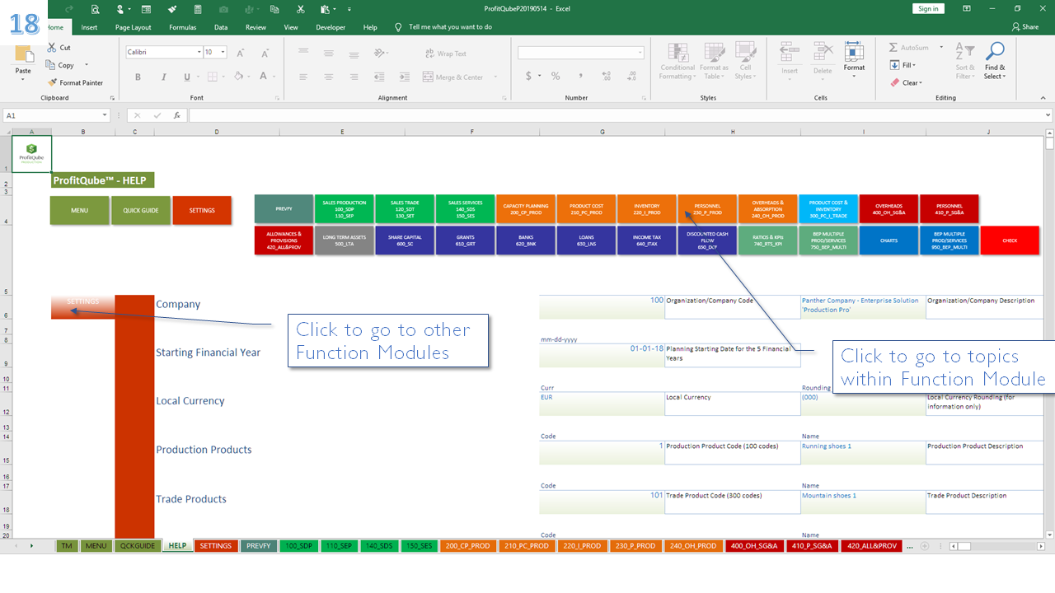The height and width of the screenshot is (593, 1055).
Task: Open the Fill Color dropdown arrow
Action: point(249,77)
